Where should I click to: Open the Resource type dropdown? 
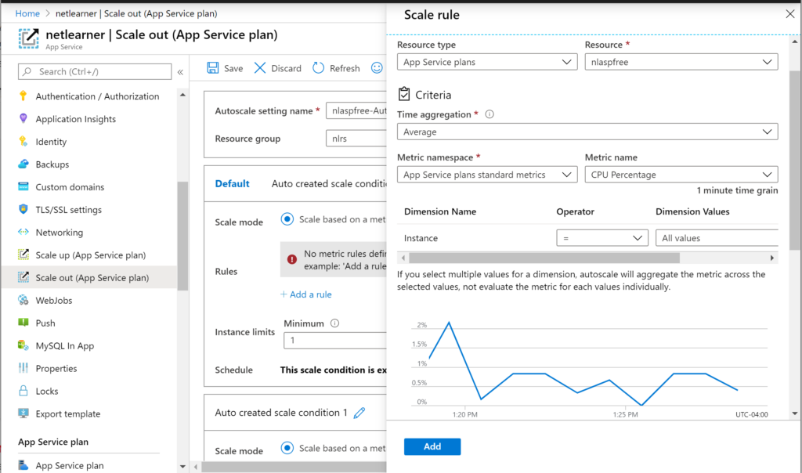coord(487,62)
